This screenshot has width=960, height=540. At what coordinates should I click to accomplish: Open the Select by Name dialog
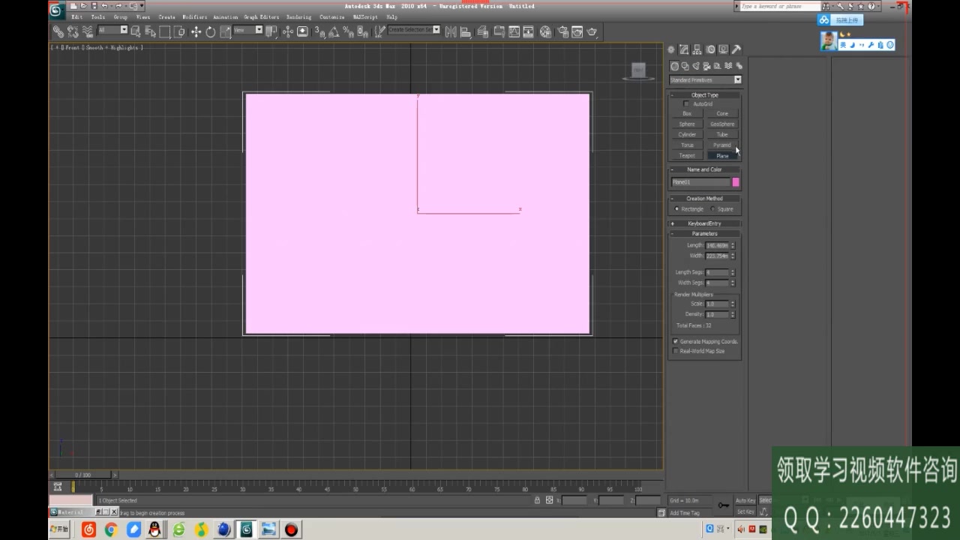pyautogui.click(x=151, y=31)
